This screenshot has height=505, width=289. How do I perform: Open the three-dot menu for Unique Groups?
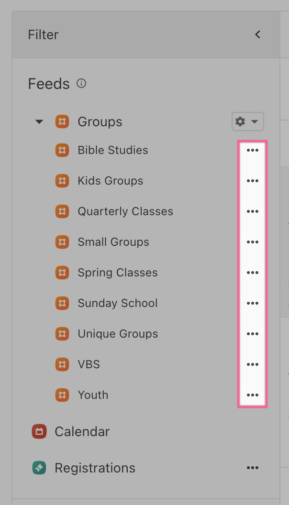tap(252, 334)
